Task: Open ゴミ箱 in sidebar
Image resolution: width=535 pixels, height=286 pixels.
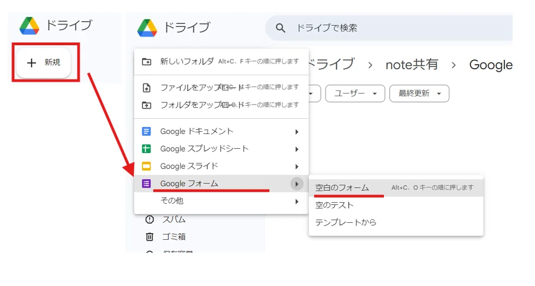Action: 174,236
